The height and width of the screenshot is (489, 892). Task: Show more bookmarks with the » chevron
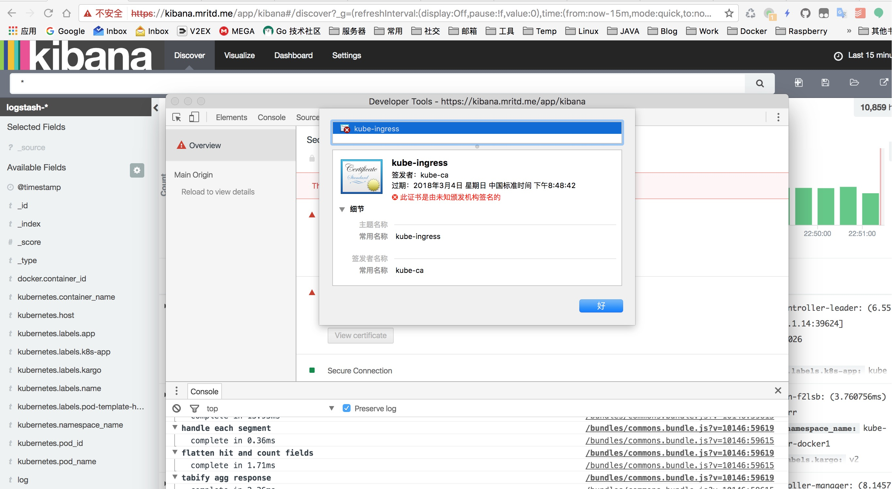point(849,31)
